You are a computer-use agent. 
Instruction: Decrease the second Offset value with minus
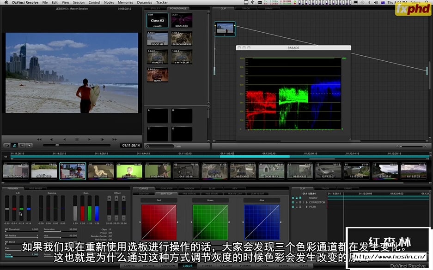pyautogui.click(x=116, y=218)
